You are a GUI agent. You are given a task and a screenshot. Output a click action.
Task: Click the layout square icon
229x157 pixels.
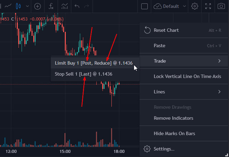[144, 6]
